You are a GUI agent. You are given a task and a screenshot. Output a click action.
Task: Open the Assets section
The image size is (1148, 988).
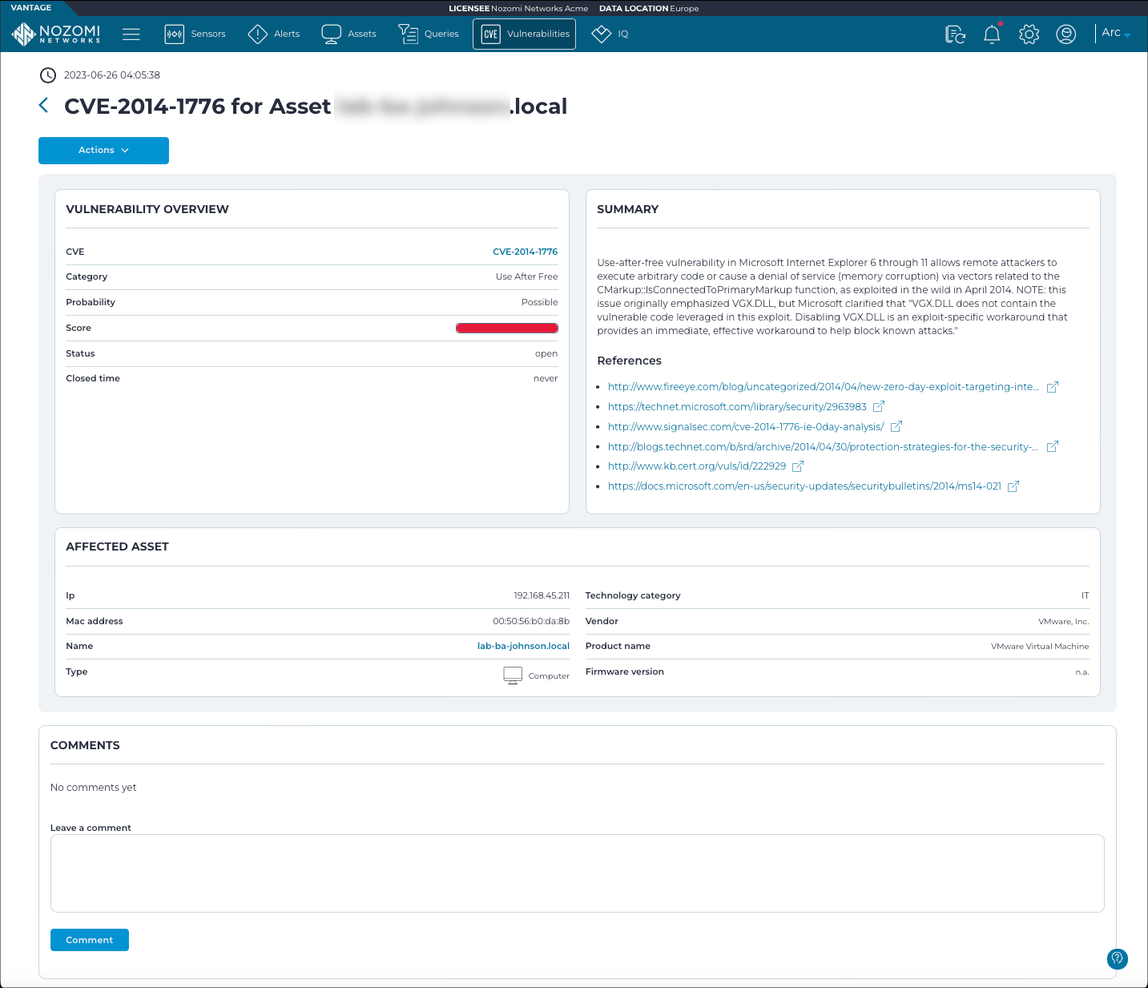(x=348, y=34)
